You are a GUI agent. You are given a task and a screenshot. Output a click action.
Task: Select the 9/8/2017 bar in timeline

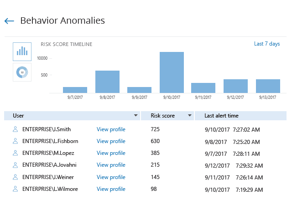point(107,82)
